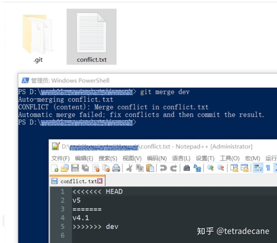Screen dimensions: 277x243
Task: Open the 设置(T) menu
Action: pos(205,158)
